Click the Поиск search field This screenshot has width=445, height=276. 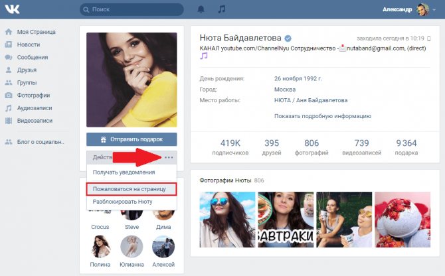coord(132,9)
